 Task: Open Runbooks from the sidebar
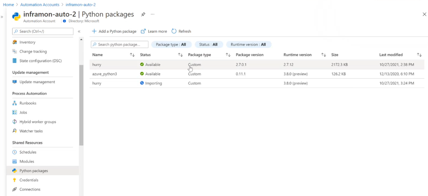pyautogui.click(x=28, y=103)
